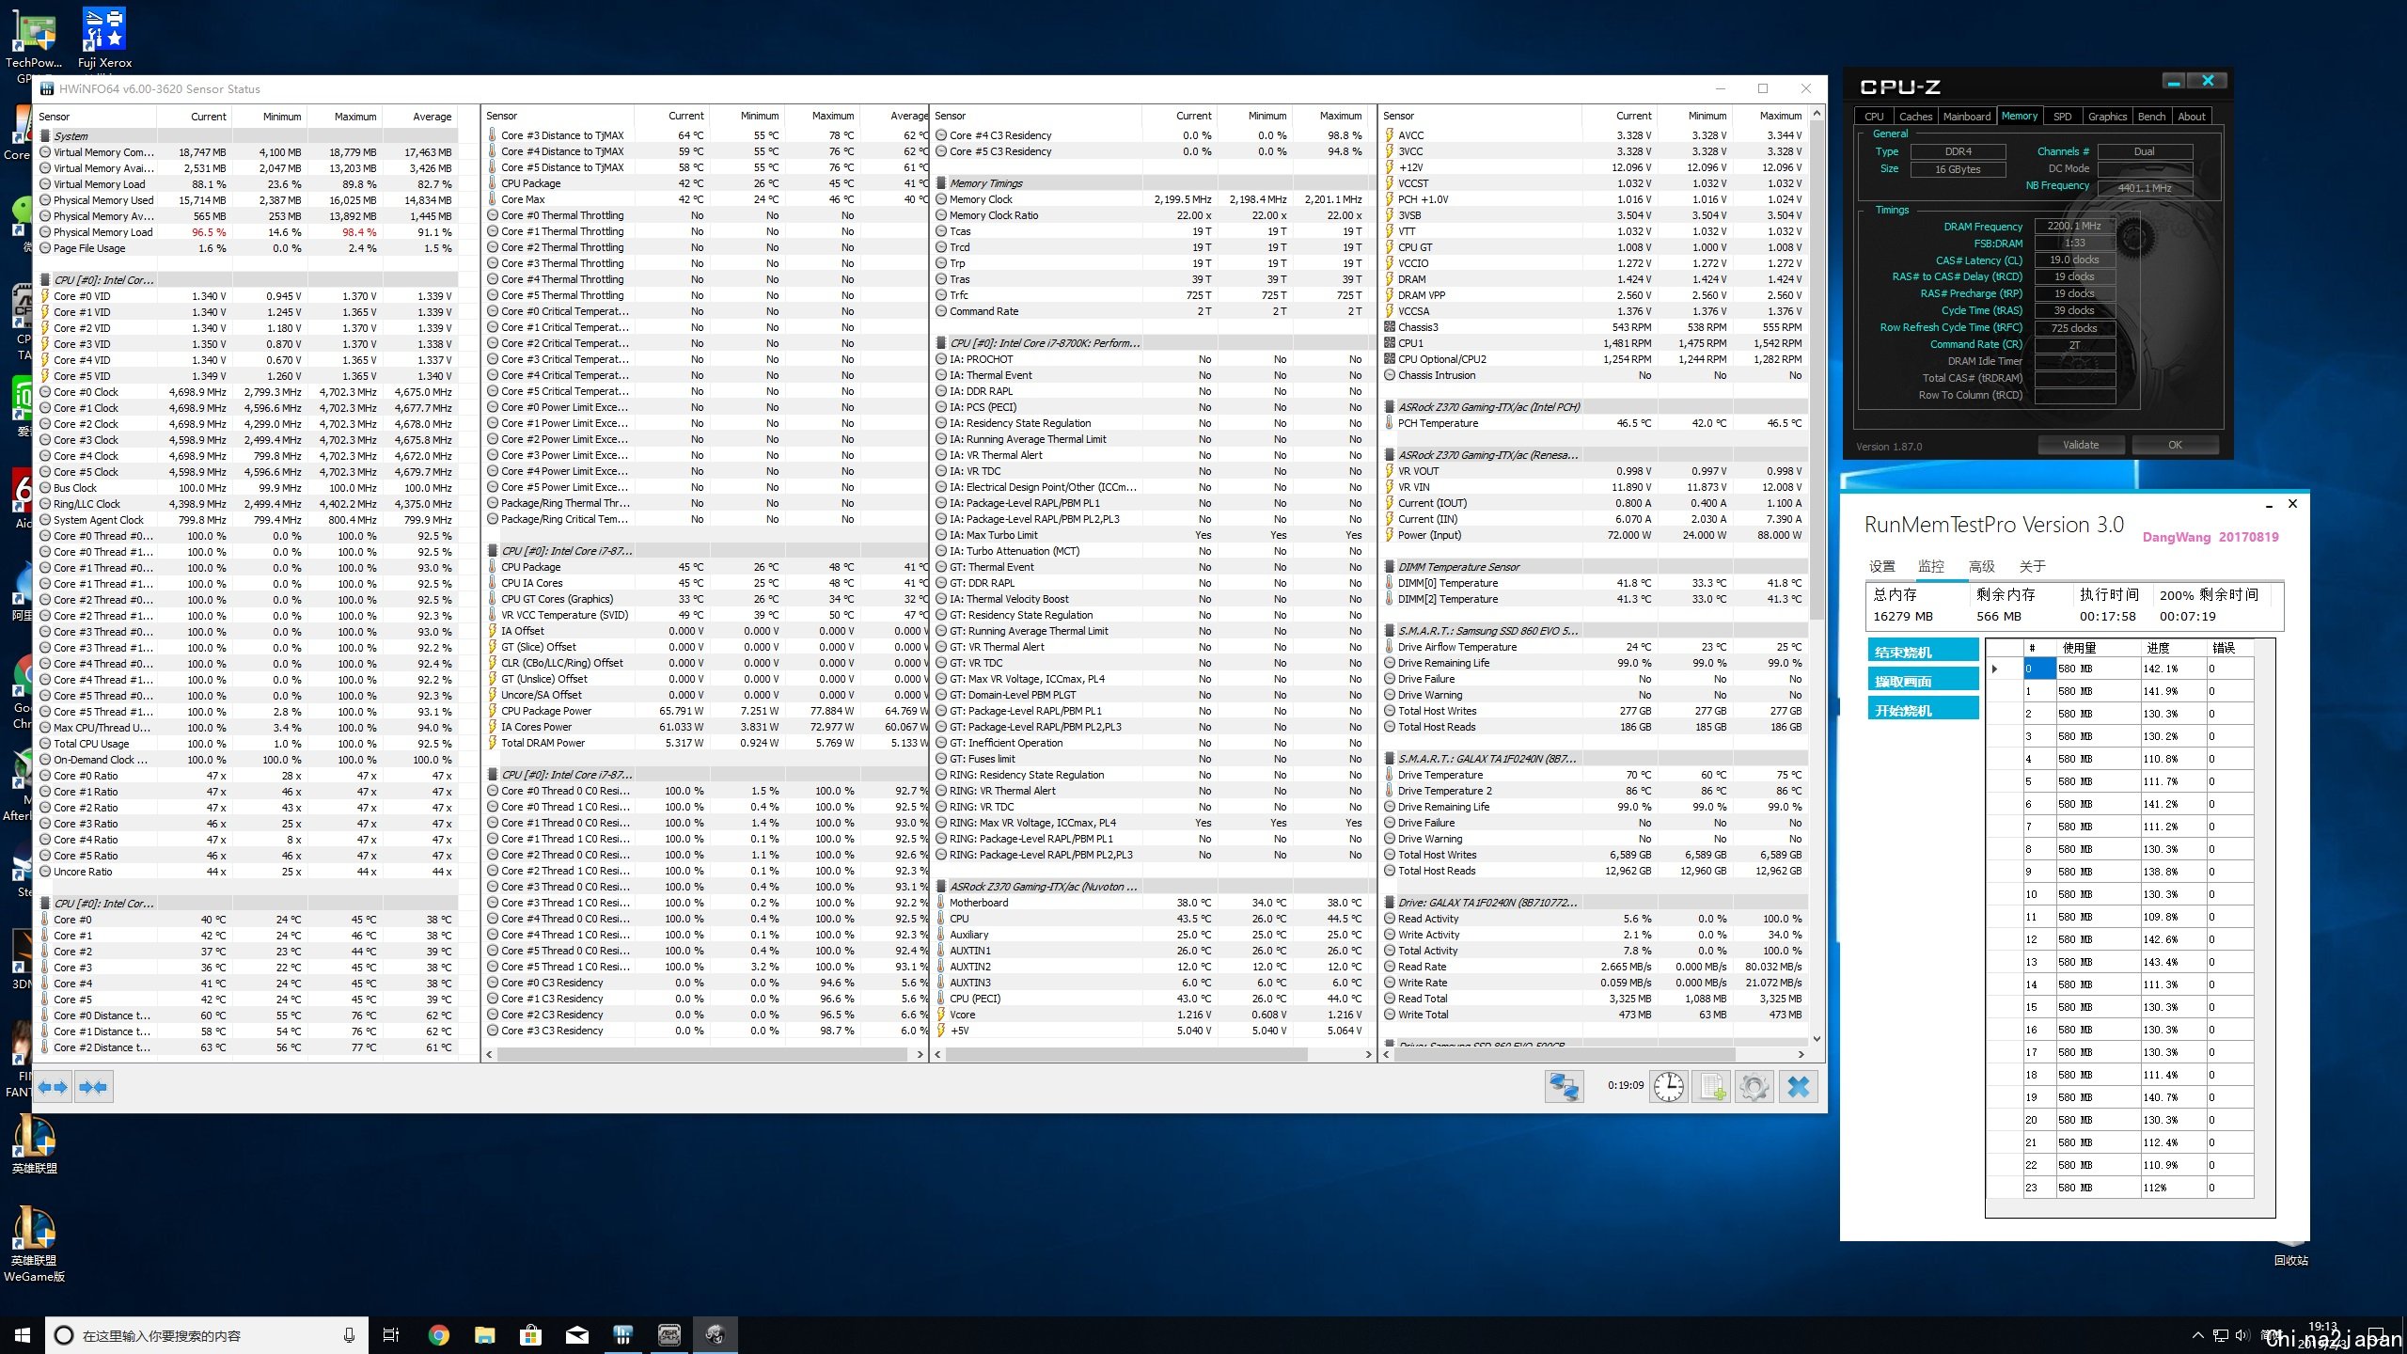Image resolution: width=2407 pixels, height=1354 pixels.
Task: Click taskbar search input box
Action: [207, 1335]
